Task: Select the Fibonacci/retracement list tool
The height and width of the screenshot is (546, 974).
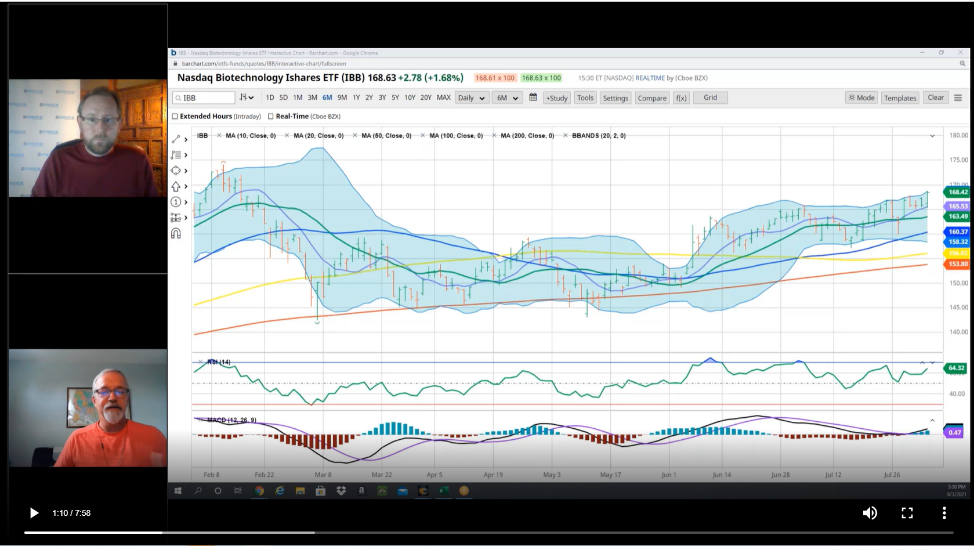Action: 176,155
